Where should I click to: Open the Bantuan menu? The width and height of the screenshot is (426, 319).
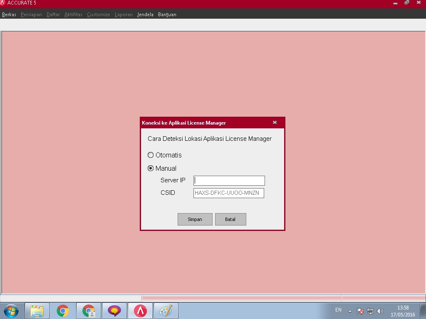tap(167, 15)
